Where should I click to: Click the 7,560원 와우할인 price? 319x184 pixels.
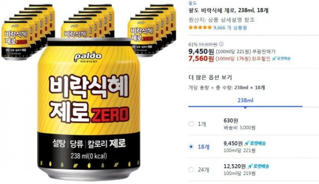click(201, 59)
